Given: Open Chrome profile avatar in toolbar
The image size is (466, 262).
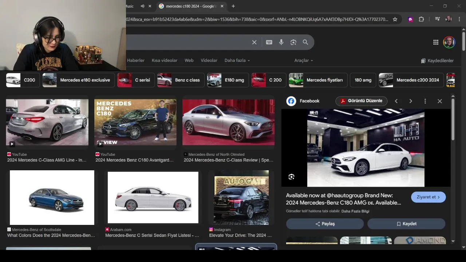Looking at the screenshot, I should (449, 19).
